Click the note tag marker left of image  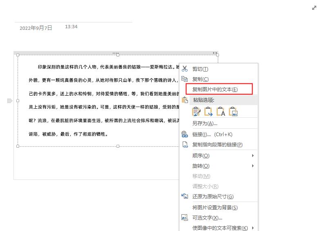[x=10, y=101]
